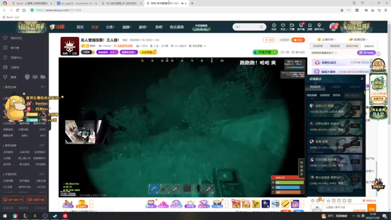This screenshot has width=391, height=220.
Task: Click the 客户端打开 button in sidebar
Action: [13, 200]
